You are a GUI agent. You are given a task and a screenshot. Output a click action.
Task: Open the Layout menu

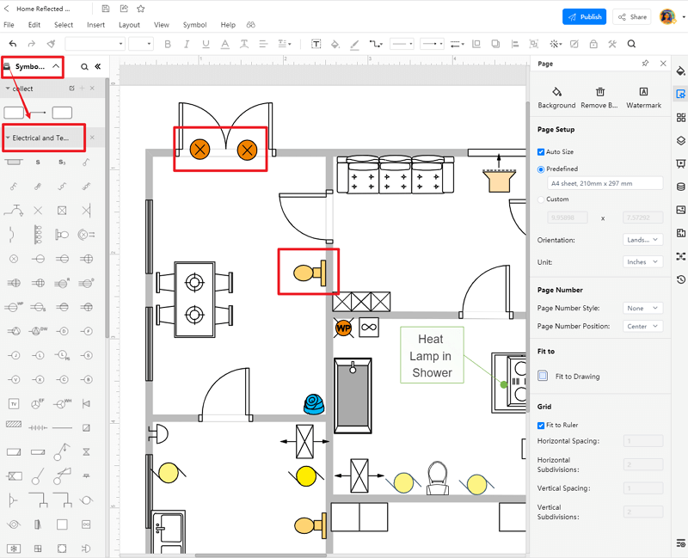pyautogui.click(x=129, y=25)
